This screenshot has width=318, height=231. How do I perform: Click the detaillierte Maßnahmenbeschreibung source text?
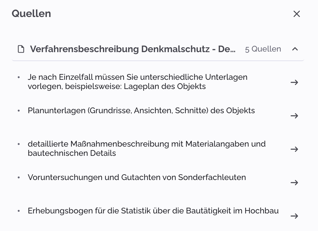coord(147,148)
